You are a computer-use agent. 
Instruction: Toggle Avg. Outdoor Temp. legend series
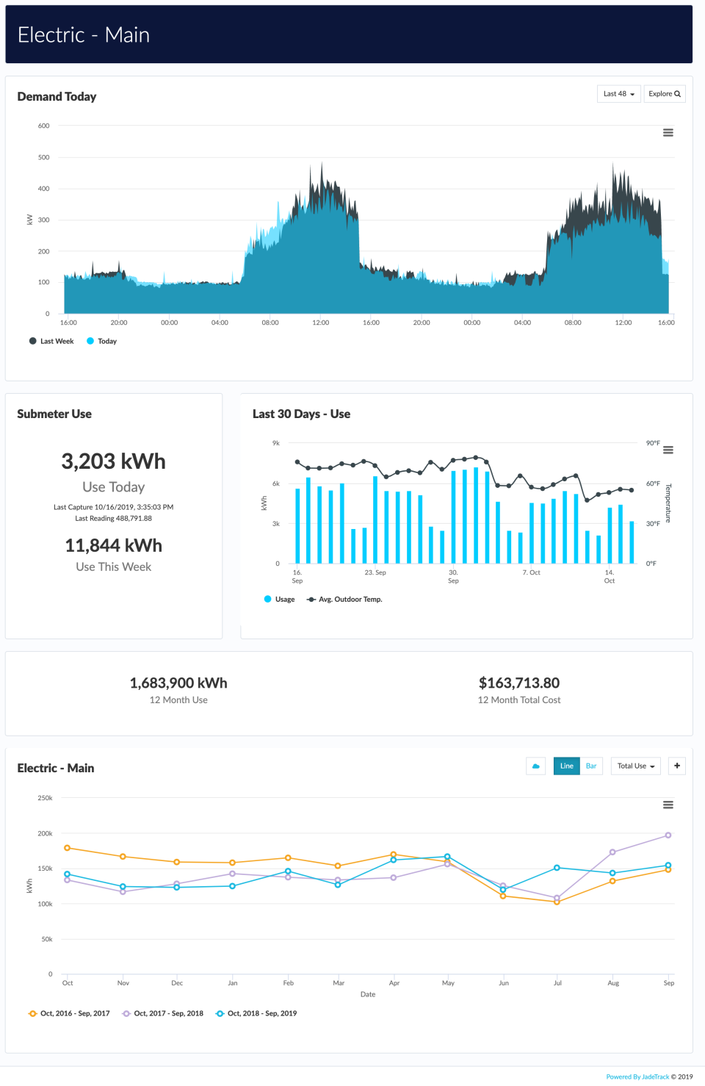[x=344, y=600]
